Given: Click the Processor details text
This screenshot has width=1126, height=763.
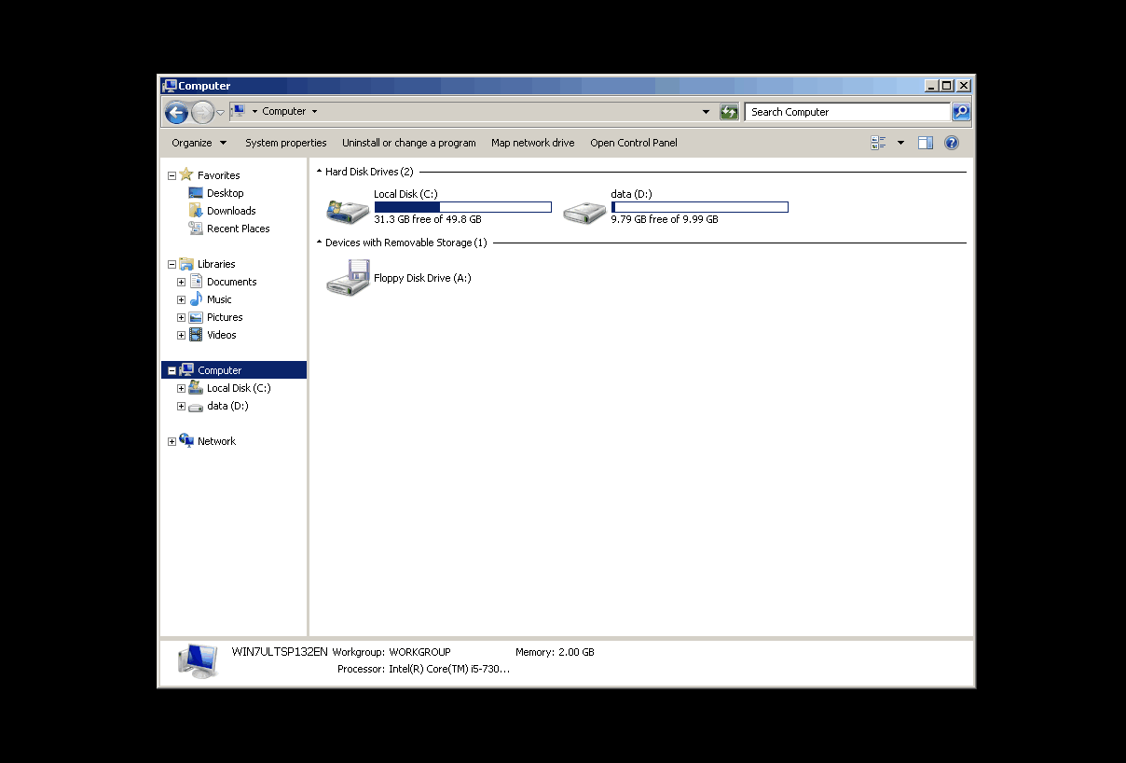Looking at the screenshot, I should (x=423, y=669).
